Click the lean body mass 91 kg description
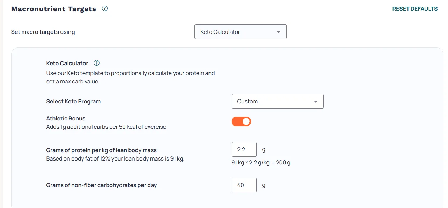This screenshot has width=448, height=208. (115, 159)
